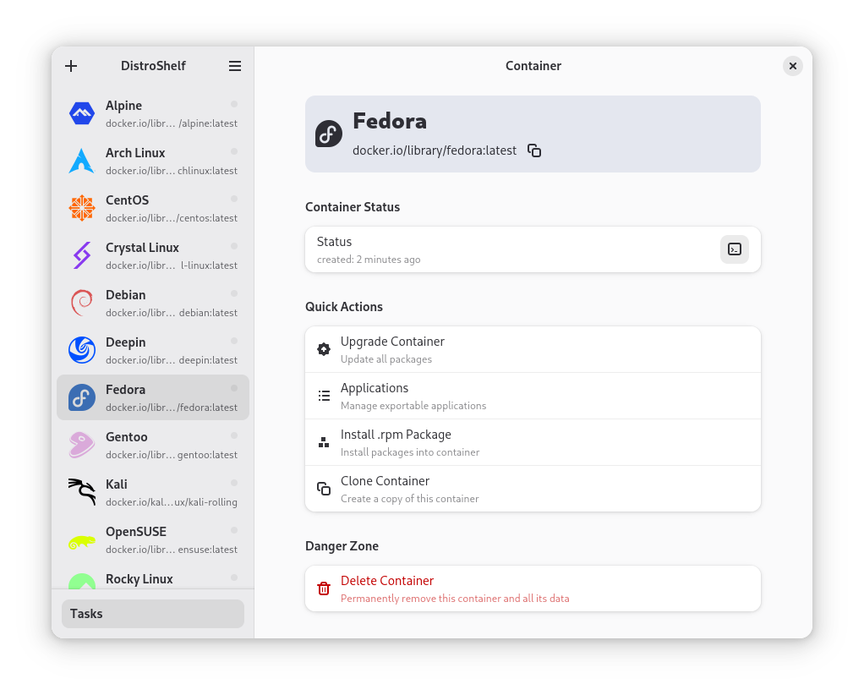Expand the Tasks panel button
This screenshot has height=695, width=864.
pyautogui.click(x=153, y=614)
